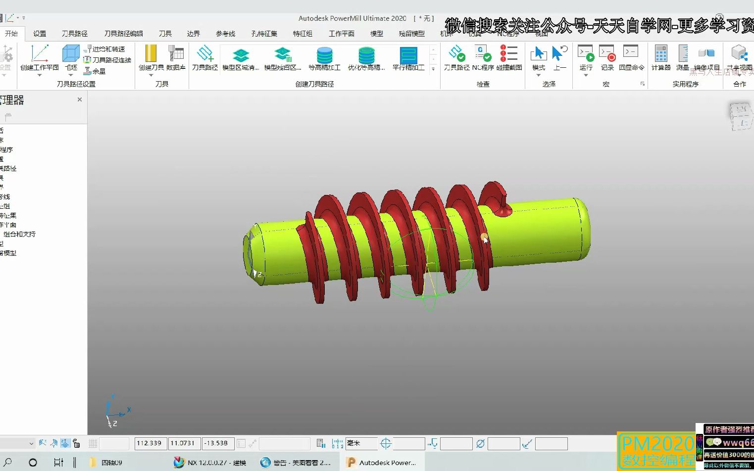Click the Y coordinate field showing 11.0731

tap(184, 443)
